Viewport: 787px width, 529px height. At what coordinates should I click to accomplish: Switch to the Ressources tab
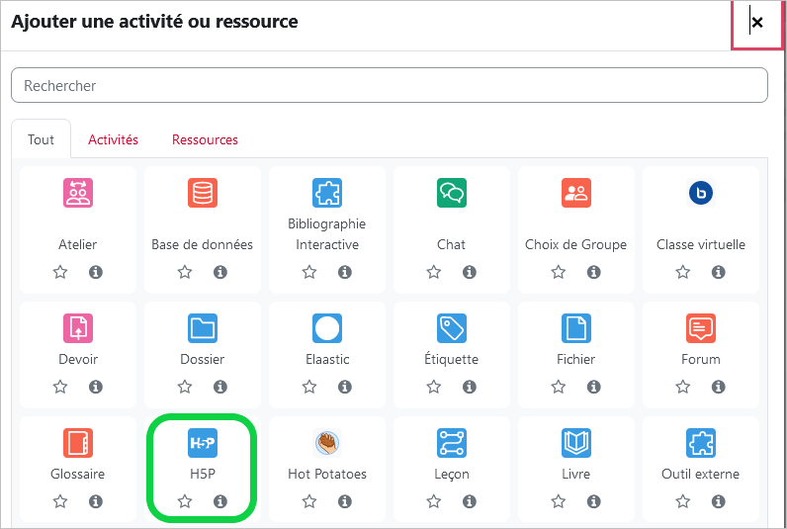(205, 139)
